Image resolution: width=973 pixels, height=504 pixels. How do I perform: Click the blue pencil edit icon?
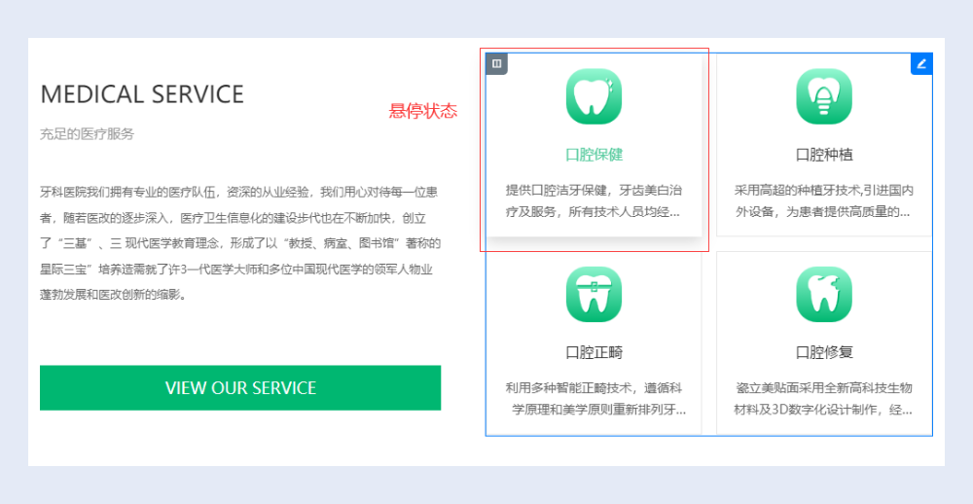[x=921, y=64]
